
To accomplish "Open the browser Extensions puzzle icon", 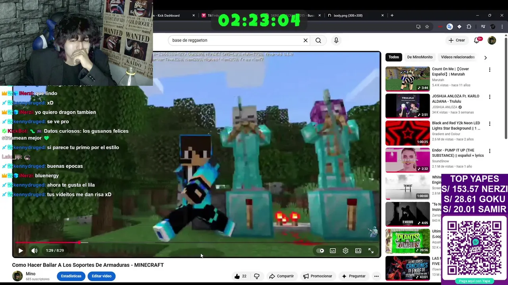I will [x=469, y=27].
